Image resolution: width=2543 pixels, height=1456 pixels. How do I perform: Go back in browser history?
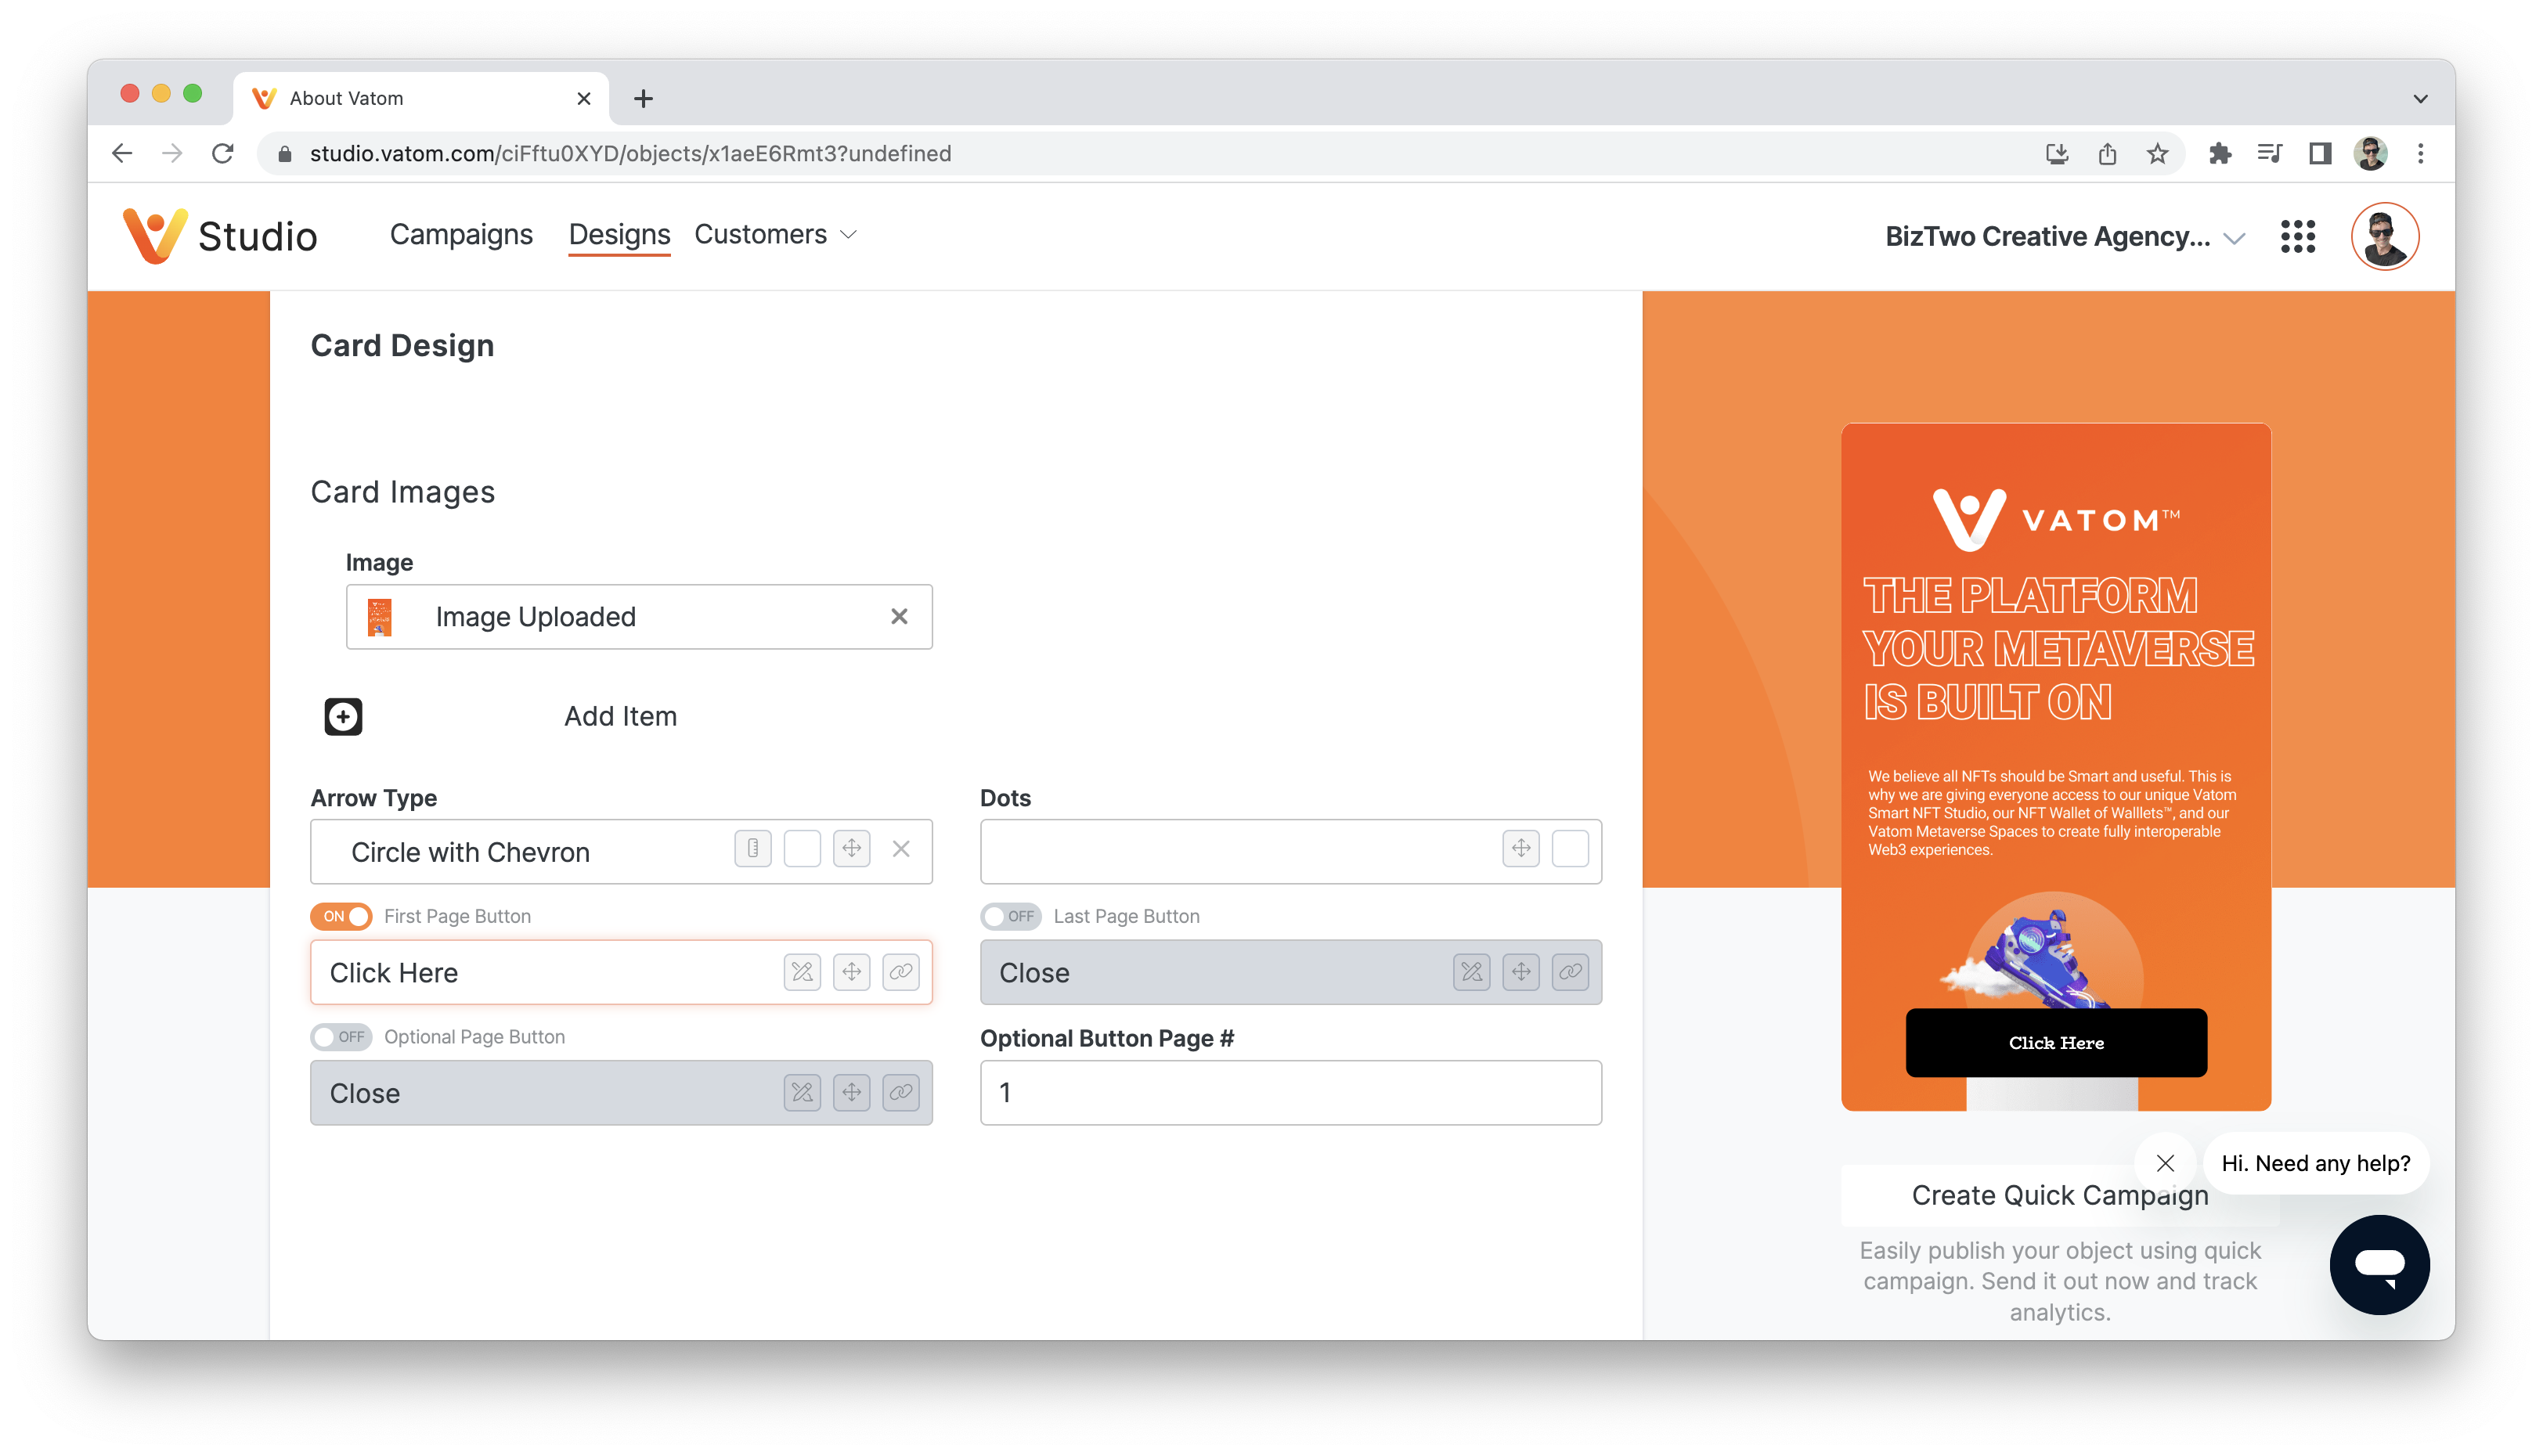click(x=122, y=154)
